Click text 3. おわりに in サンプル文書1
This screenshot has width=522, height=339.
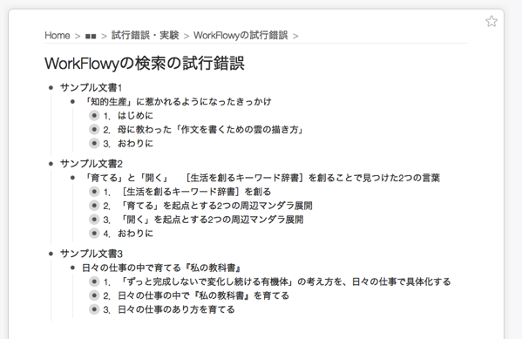(x=128, y=144)
